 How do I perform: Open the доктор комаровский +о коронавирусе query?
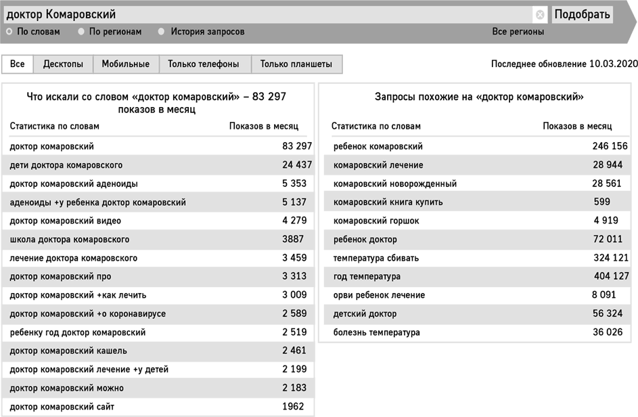[88, 313]
